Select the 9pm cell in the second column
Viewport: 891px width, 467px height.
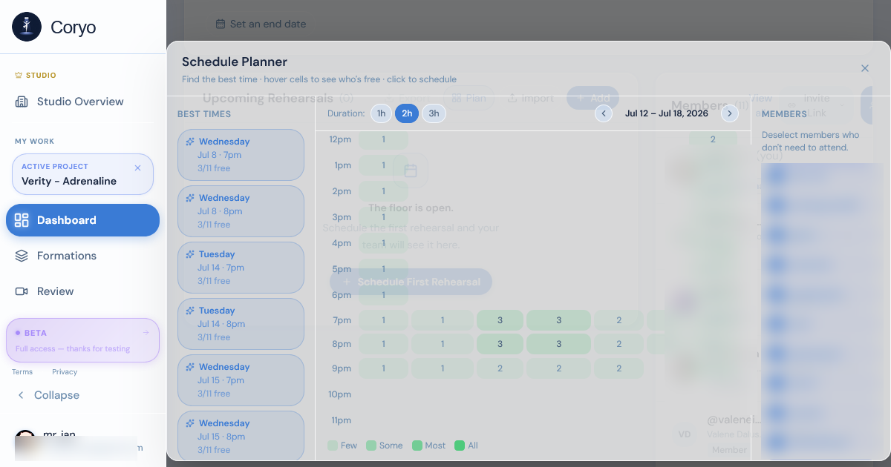pyautogui.click(x=443, y=368)
